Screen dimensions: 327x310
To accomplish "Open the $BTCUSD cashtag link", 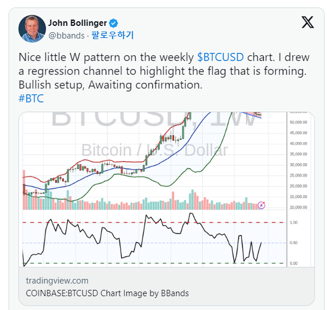I will (x=221, y=57).
